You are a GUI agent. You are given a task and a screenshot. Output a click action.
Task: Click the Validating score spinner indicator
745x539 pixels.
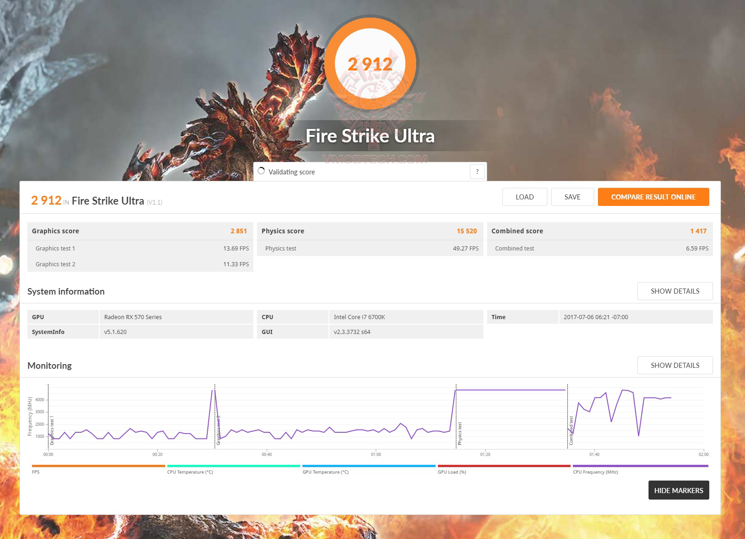pos(262,171)
